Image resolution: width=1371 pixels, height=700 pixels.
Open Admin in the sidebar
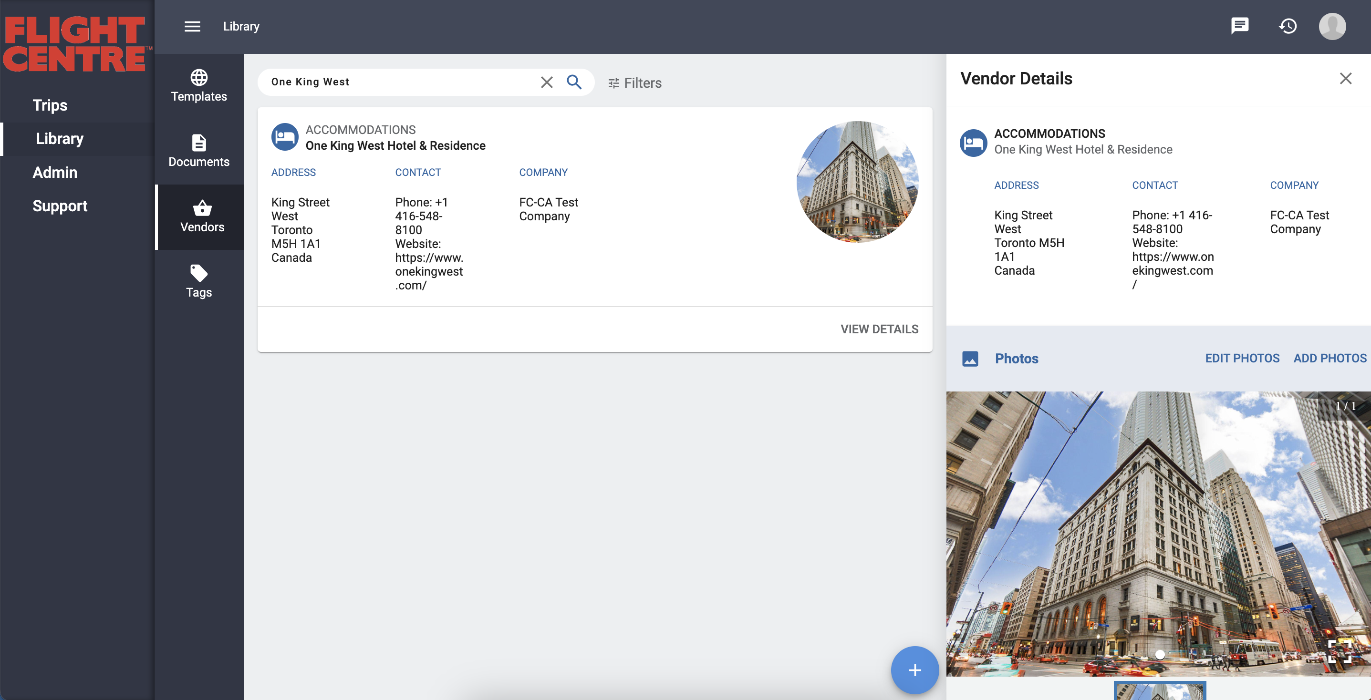coord(55,172)
